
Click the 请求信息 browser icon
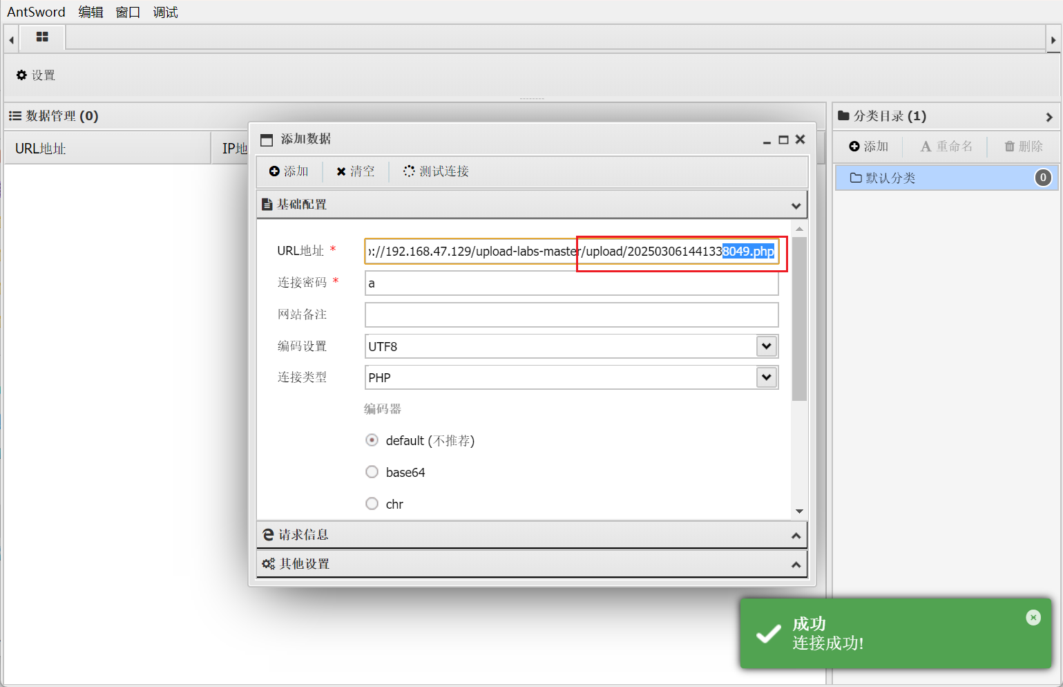pyautogui.click(x=268, y=535)
